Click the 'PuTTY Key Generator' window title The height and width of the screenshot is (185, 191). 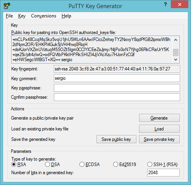pyautogui.click(x=95, y=6)
